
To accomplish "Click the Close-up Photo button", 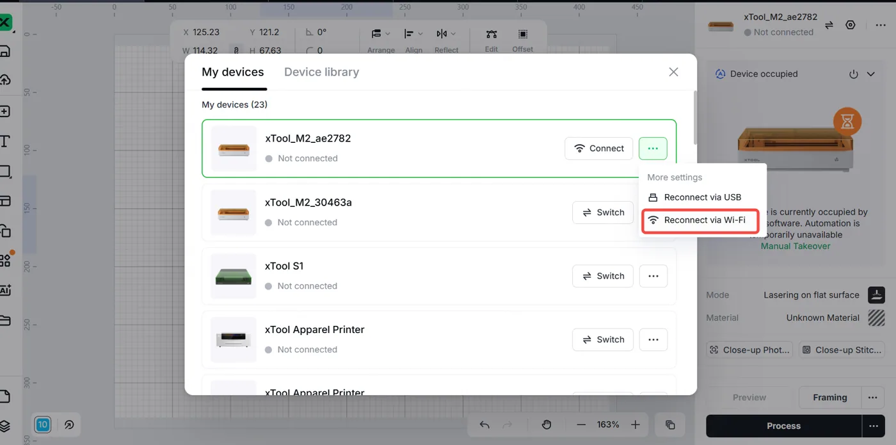I will click(x=749, y=350).
